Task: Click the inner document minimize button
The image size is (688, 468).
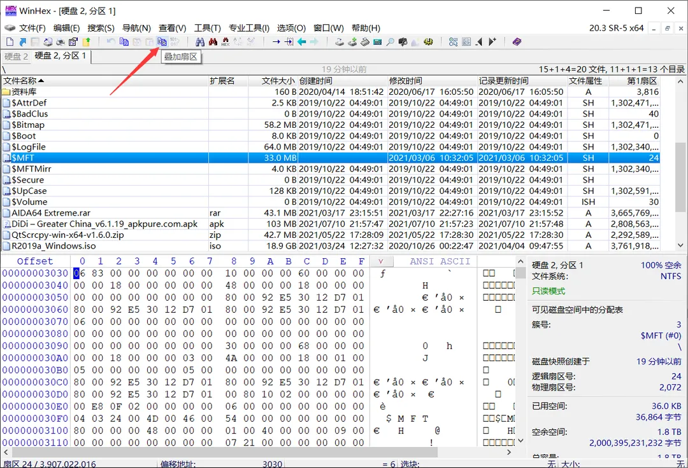Action: pyautogui.click(x=654, y=29)
